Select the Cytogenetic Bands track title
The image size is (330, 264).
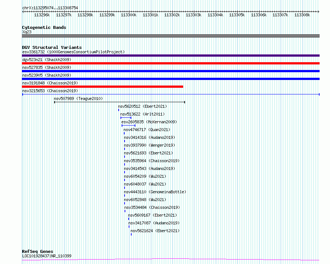coord(44,27)
